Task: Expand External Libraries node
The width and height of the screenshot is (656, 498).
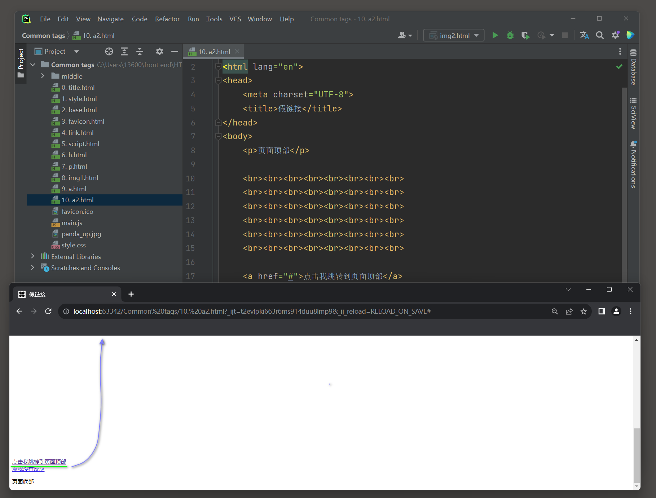Action: (33, 256)
